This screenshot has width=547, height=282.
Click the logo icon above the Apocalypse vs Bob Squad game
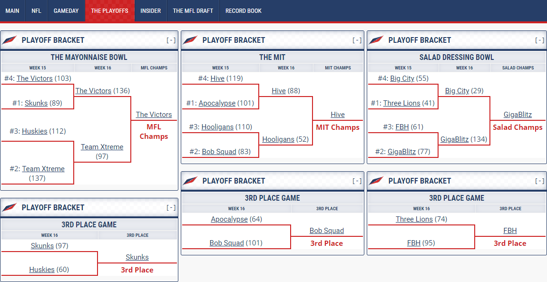[x=190, y=181]
